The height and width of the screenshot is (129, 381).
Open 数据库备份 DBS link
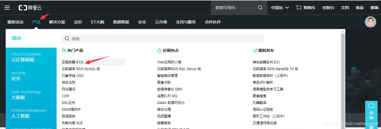click(x=170, y=89)
